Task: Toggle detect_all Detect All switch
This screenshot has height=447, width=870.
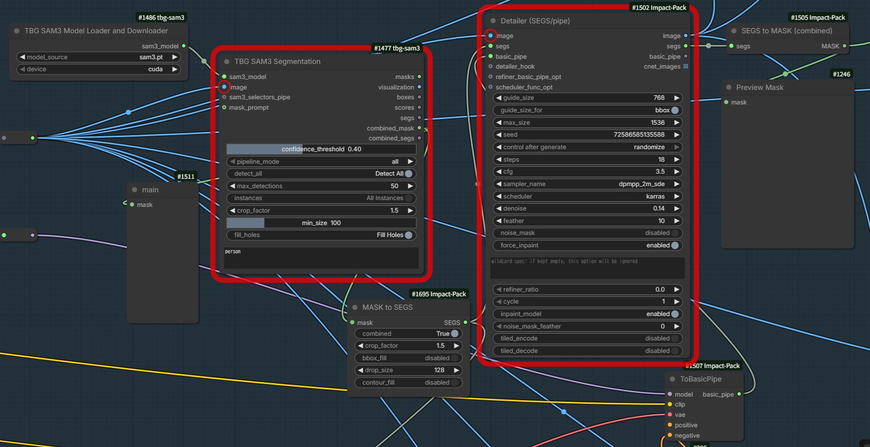Action: click(x=408, y=174)
